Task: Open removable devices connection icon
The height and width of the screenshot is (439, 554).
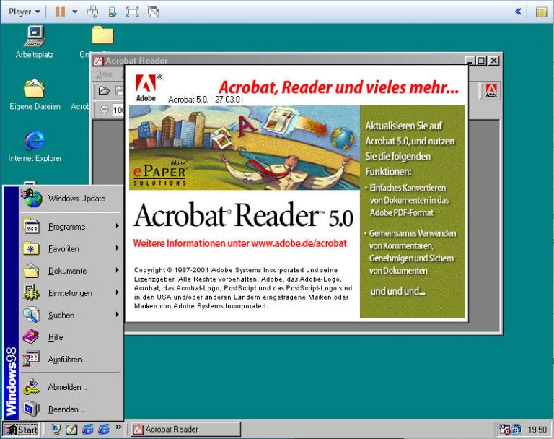Action: (x=113, y=12)
